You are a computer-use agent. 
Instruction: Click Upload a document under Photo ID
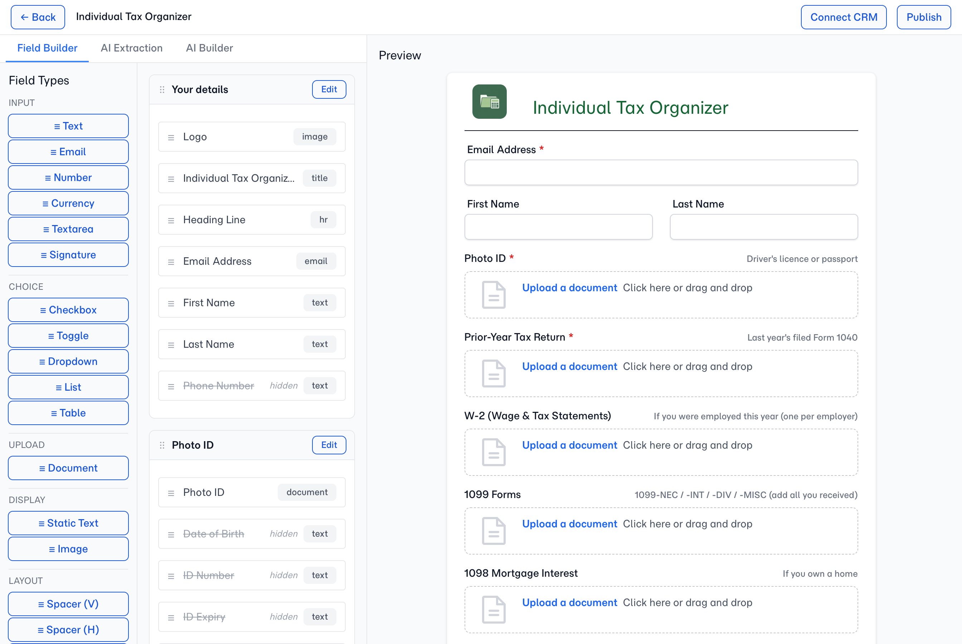point(569,288)
